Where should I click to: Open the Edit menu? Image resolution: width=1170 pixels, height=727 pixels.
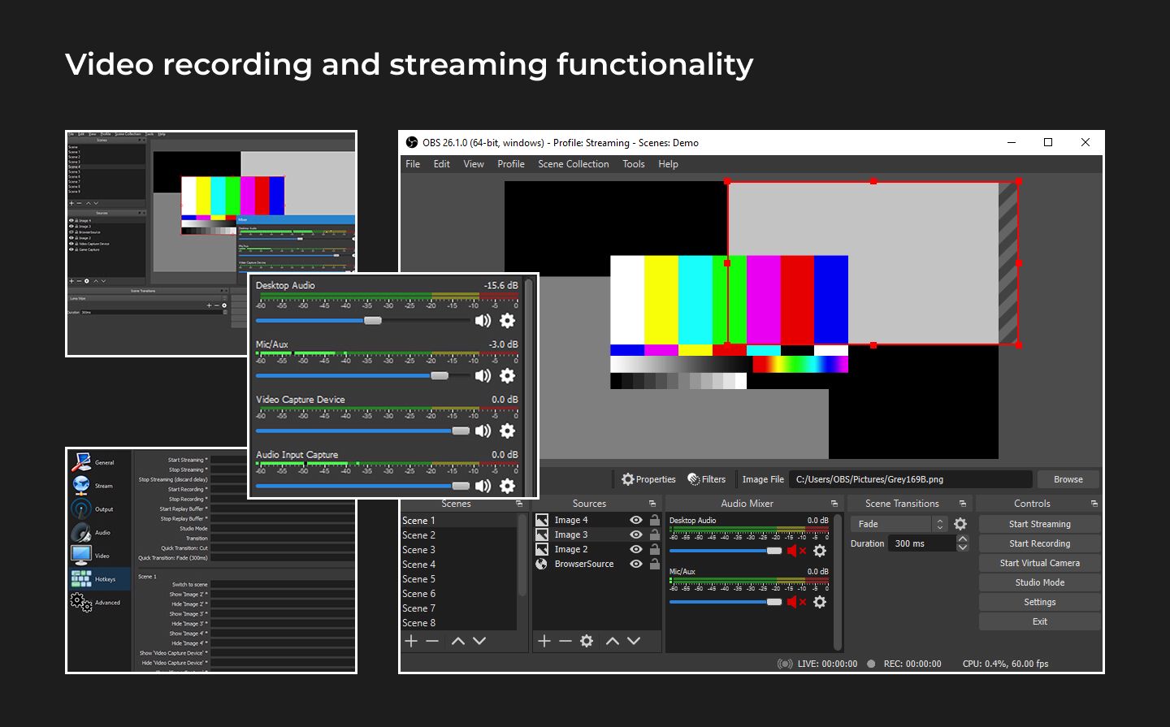tap(441, 164)
